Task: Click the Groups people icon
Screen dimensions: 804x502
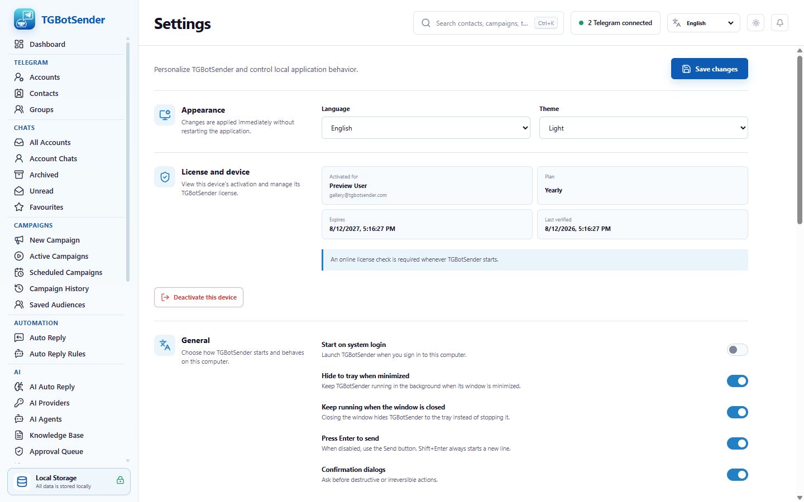Action: [x=19, y=109]
